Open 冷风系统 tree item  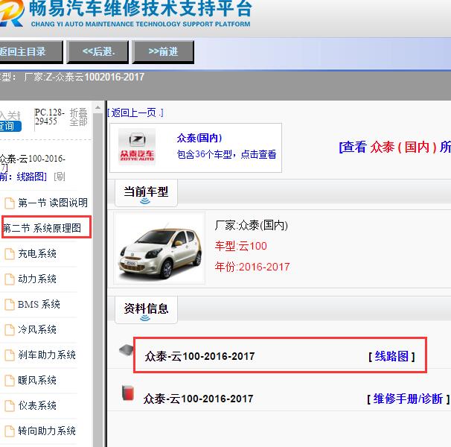point(37,329)
